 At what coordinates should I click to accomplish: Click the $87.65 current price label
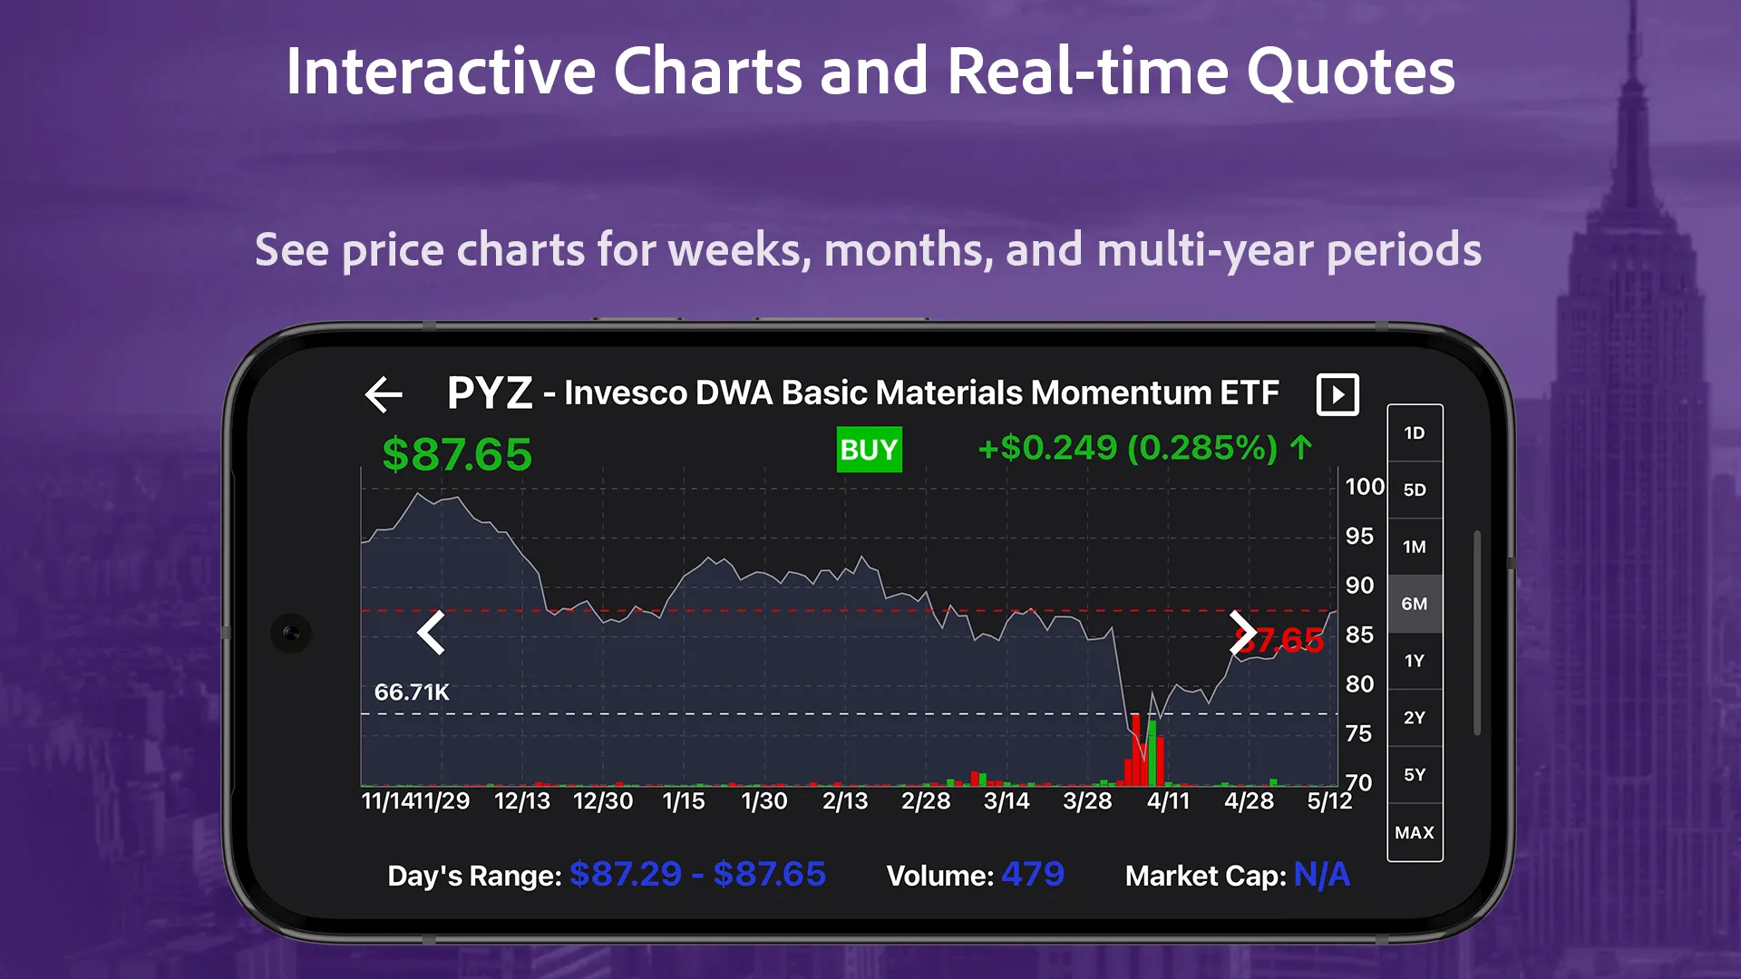(458, 451)
